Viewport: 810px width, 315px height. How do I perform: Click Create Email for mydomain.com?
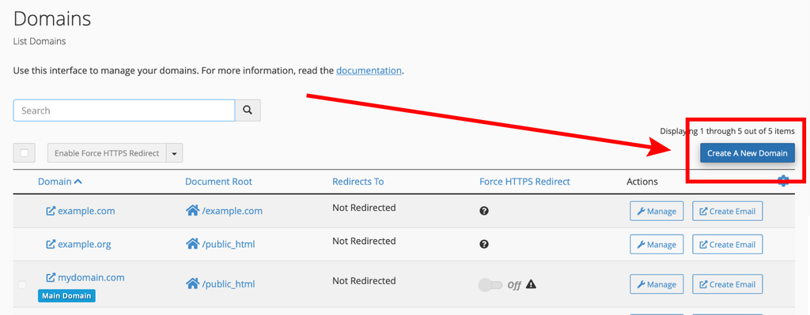[x=728, y=284]
